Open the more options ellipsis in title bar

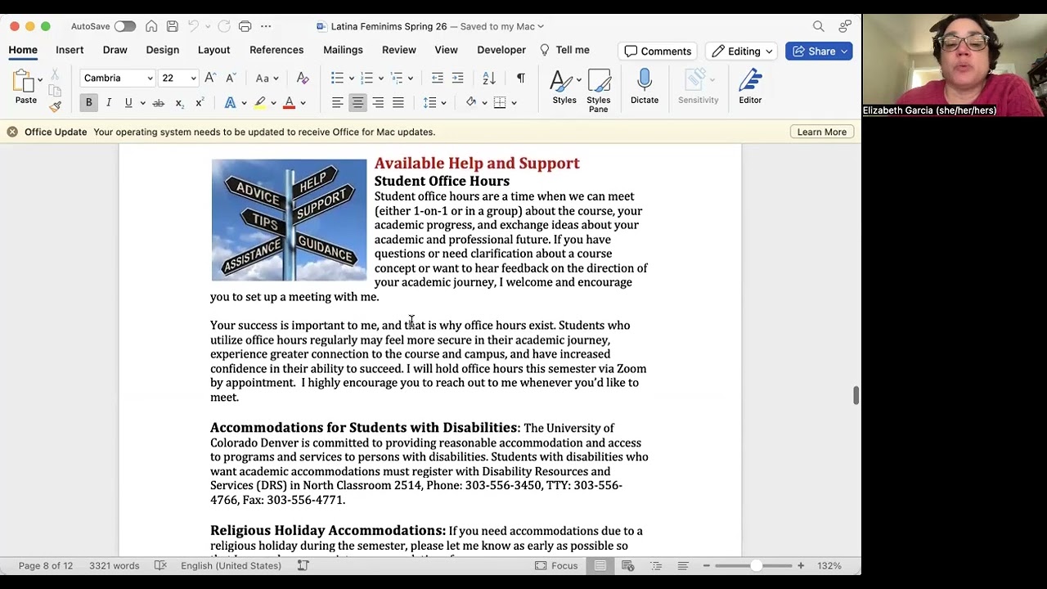pos(266,26)
